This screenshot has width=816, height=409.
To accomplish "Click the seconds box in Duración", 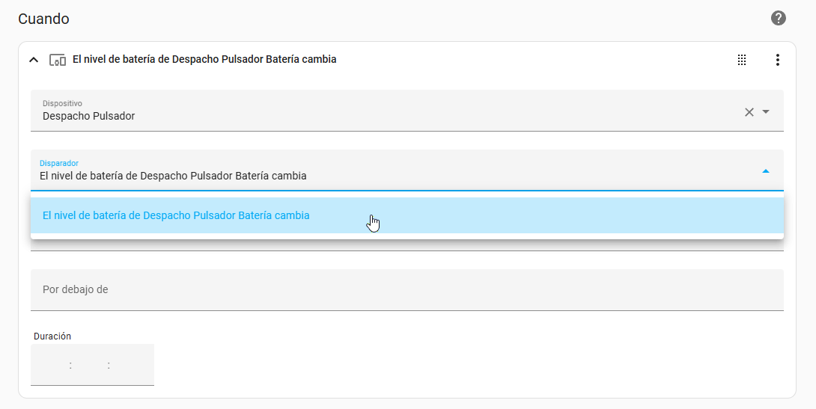I will (x=130, y=365).
